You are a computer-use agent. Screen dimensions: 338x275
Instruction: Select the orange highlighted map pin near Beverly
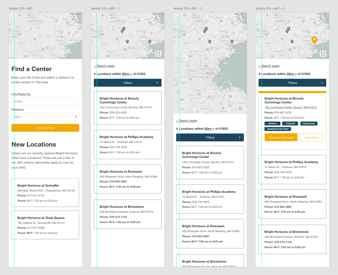[x=314, y=40]
